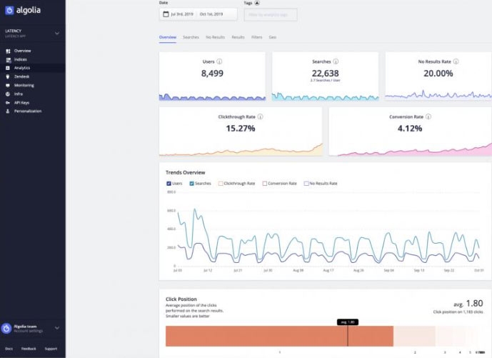
Task: Open the Zendesk sidebar icon
Action: click(x=8, y=76)
